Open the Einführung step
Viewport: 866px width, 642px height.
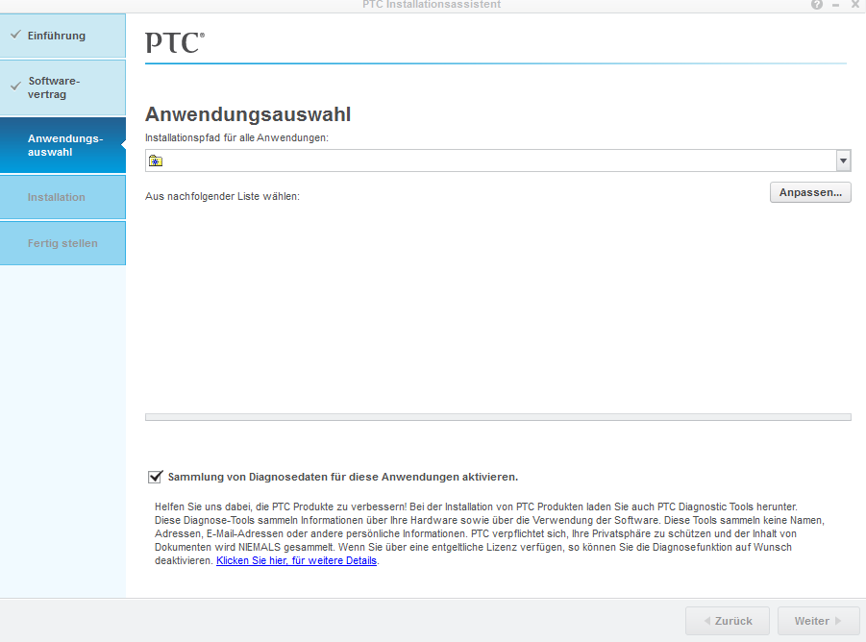pyautogui.click(x=62, y=36)
